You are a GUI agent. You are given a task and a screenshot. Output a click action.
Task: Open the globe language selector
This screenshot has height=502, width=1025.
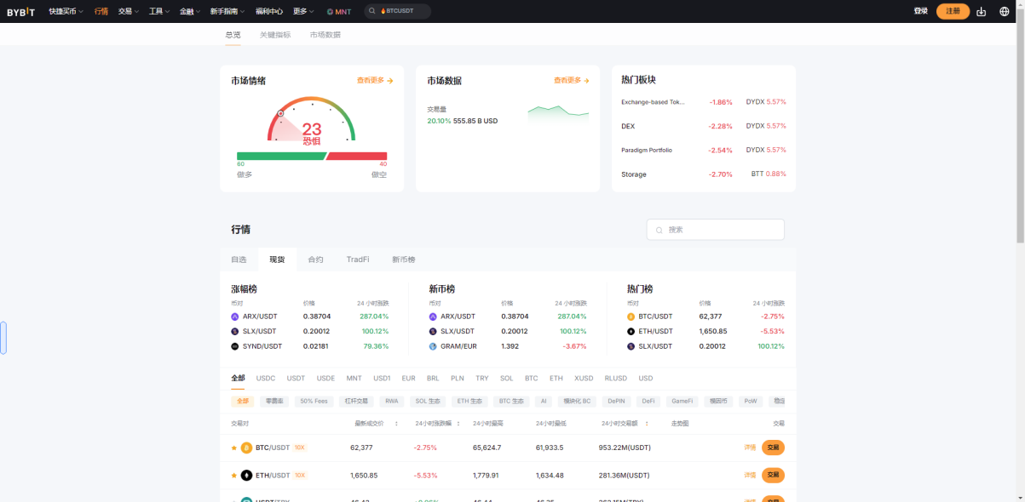(x=1004, y=11)
